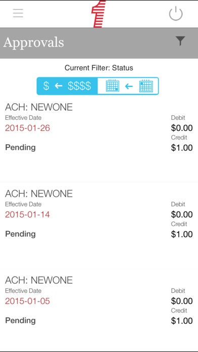Tap the four dollar signs symbol
The image size is (198, 352).
pos(79,86)
